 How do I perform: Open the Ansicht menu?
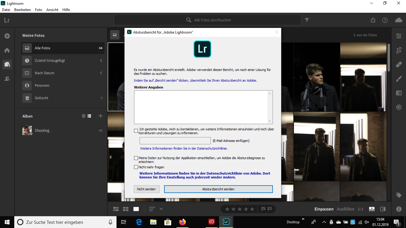(52, 10)
